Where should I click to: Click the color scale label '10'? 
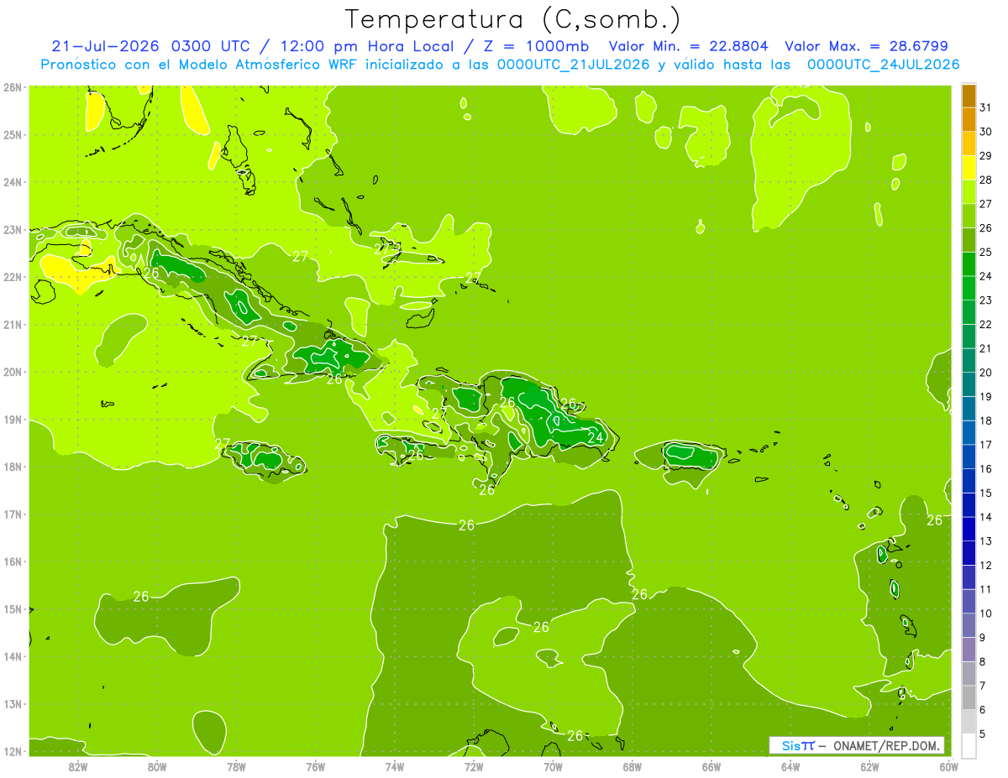pyautogui.click(x=985, y=614)
